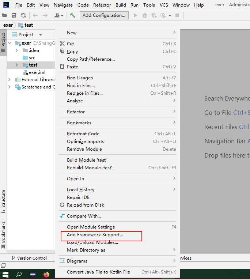Click the Windows Start button
250x279 pixels.
click(5, 275)
